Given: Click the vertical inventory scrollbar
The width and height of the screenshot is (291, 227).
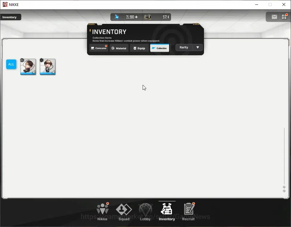Looking at the screenshot, I should coord(284,156).
